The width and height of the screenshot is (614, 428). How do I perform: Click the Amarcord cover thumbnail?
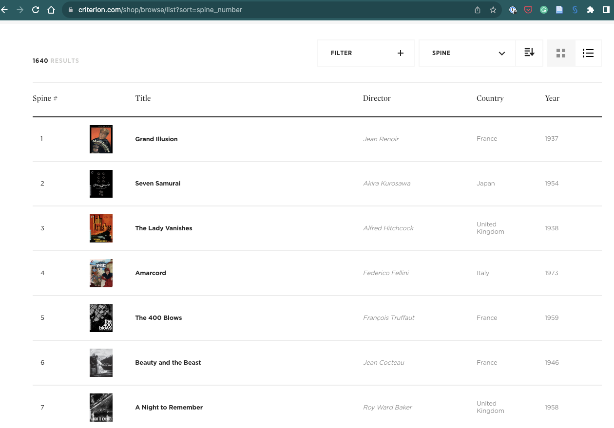coord(101,273)
